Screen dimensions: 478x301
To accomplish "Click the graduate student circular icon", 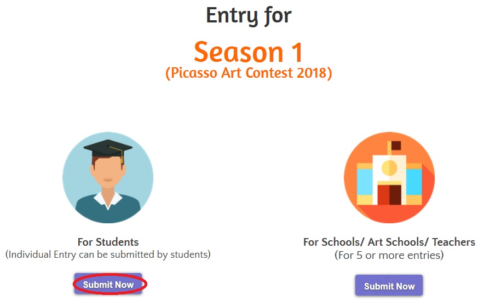I will point(108,177).
